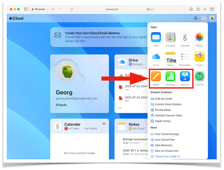Open the Find My app
Screen dimensions: 224x170
(199, 76)
